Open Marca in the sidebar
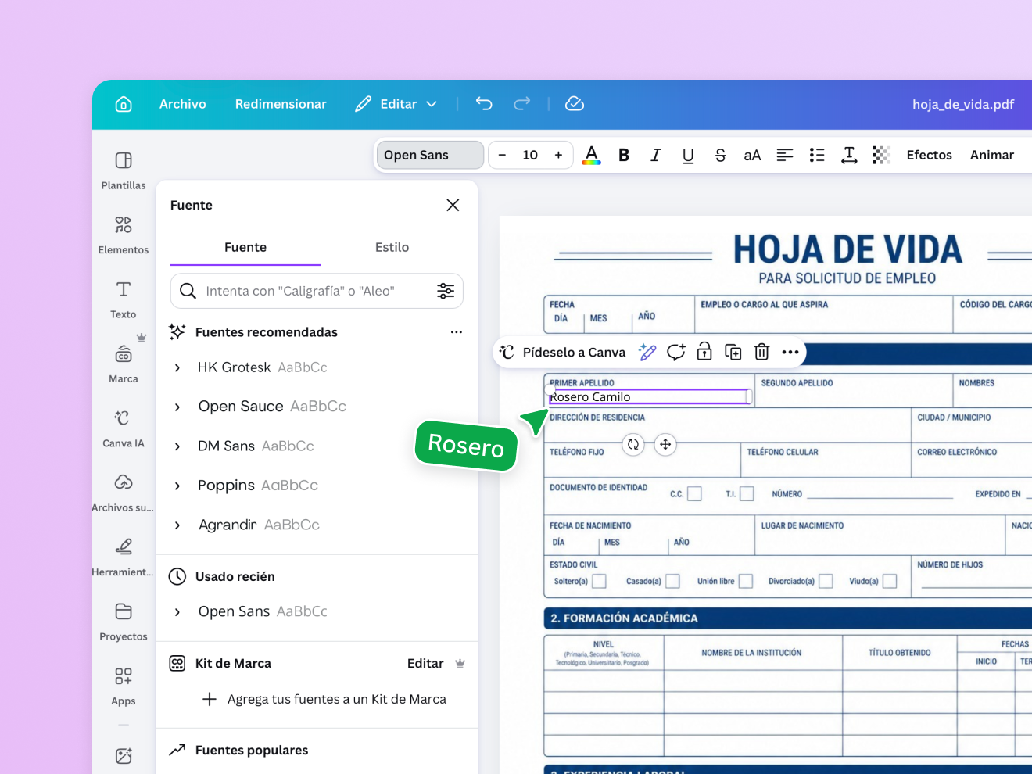Screen dimensions: 1032x774 124,364
